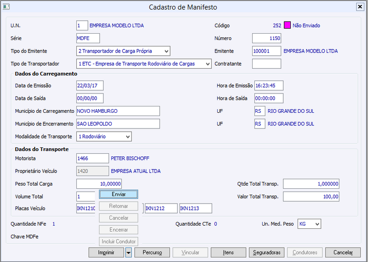This screenshot has height=262, width=368.
Task: Close the Cadastro de Manifesto window
Action: tap(360, 7)
